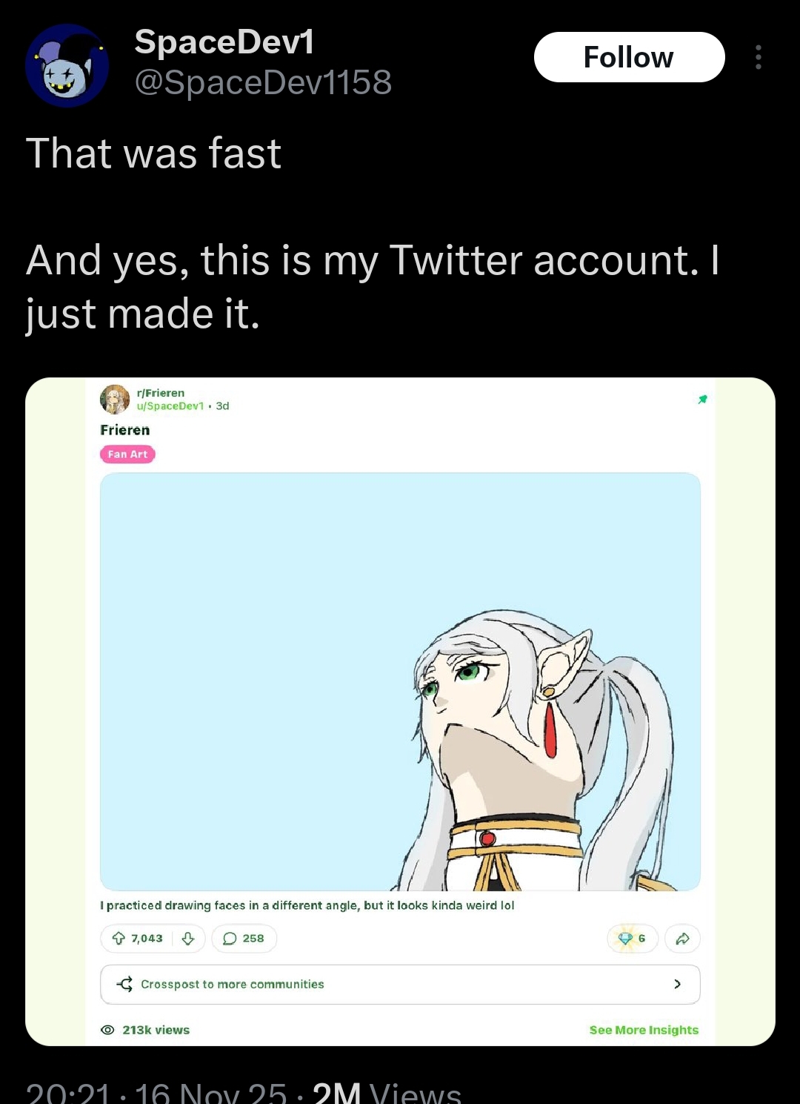Open the Frieren fan art drawing
Screen dimensions: 800x1104
tap(400, 681)
